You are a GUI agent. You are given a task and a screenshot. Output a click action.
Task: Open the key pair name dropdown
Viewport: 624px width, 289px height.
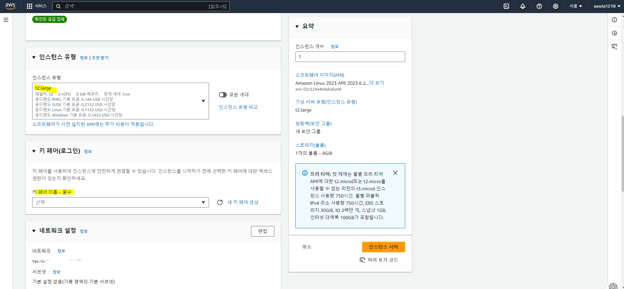[121, 202]
